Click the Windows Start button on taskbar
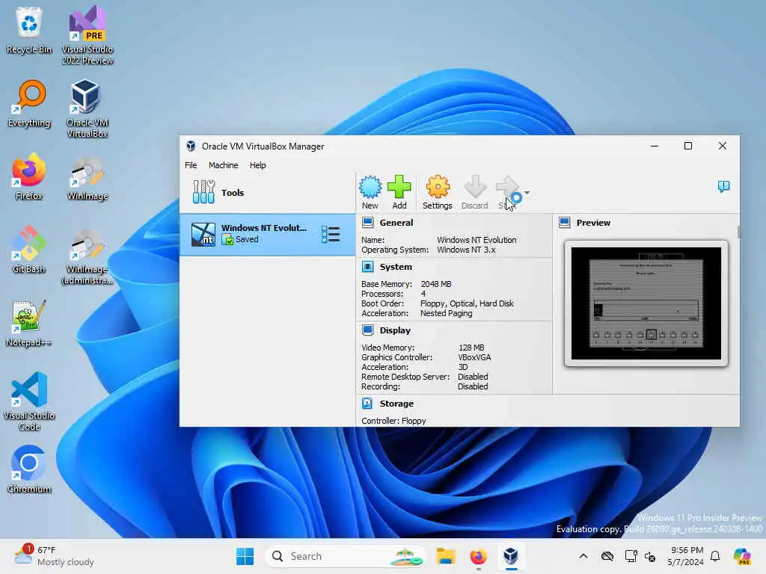The image size is (766, 574). coord(245,556)
